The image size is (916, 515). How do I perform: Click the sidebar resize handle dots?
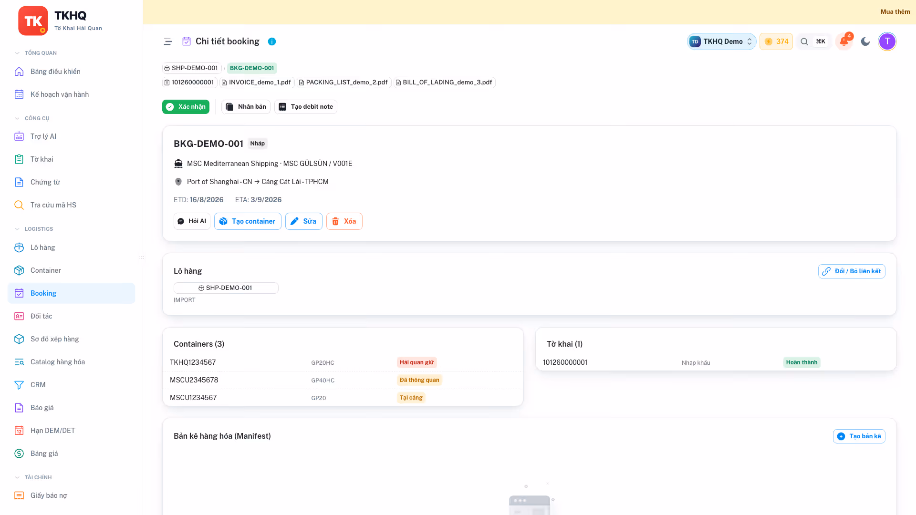(142, 257)
